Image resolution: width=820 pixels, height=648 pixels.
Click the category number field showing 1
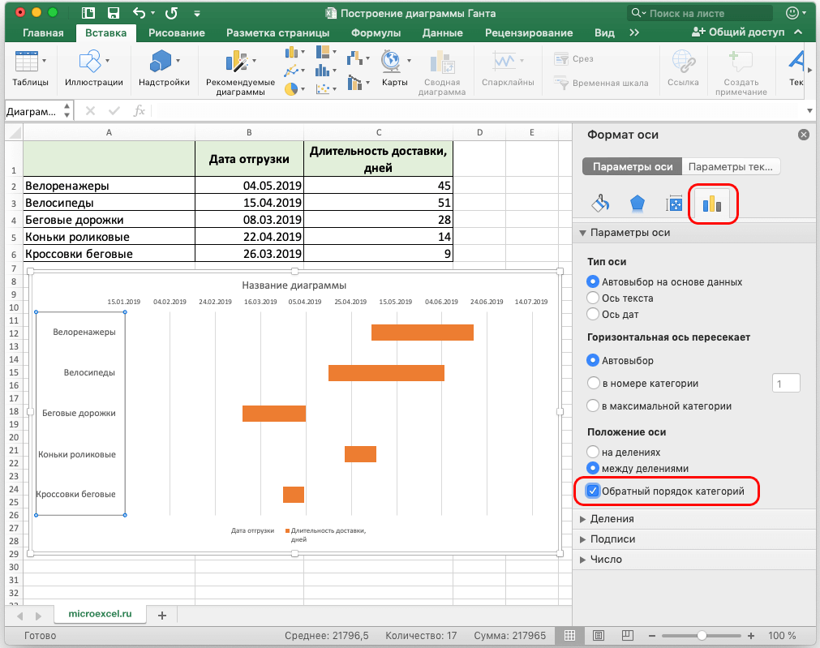[786, 384]
